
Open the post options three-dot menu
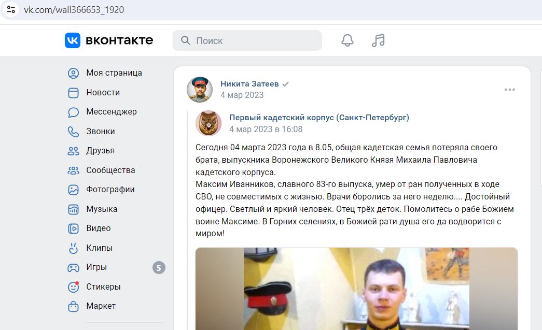510,90
